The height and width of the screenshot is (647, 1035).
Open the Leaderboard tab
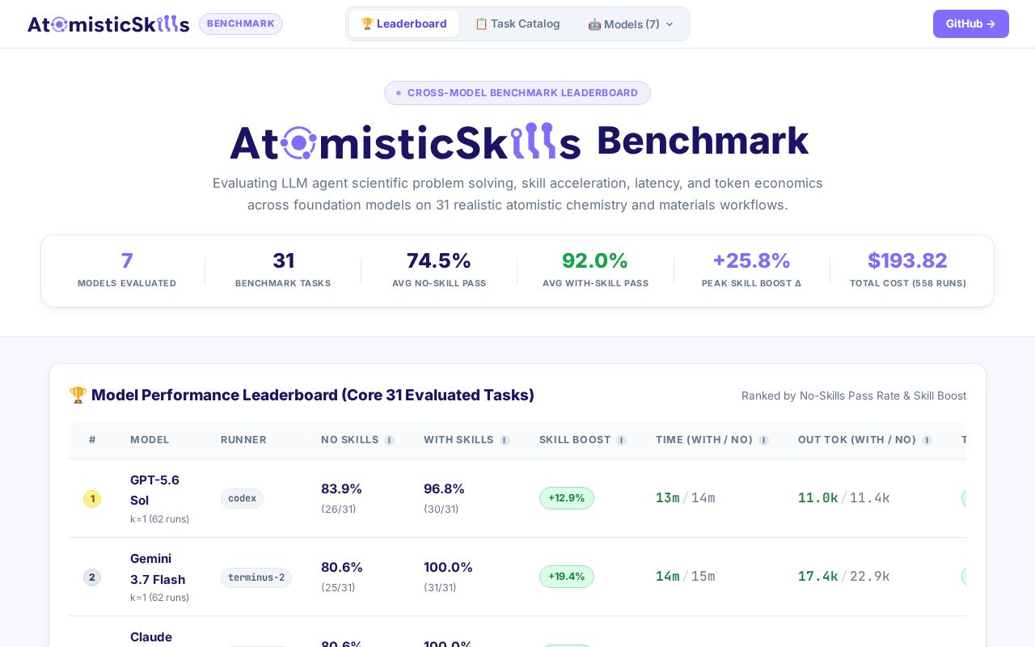click(x=403, y=24)
